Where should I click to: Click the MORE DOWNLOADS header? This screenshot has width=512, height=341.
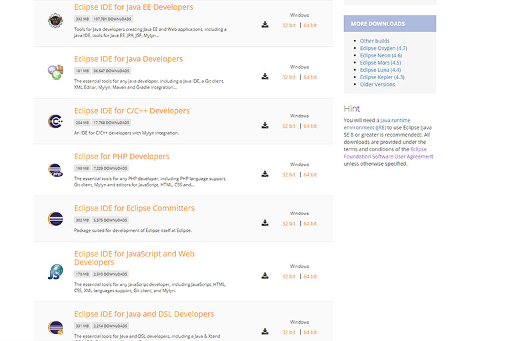point(389,23)
